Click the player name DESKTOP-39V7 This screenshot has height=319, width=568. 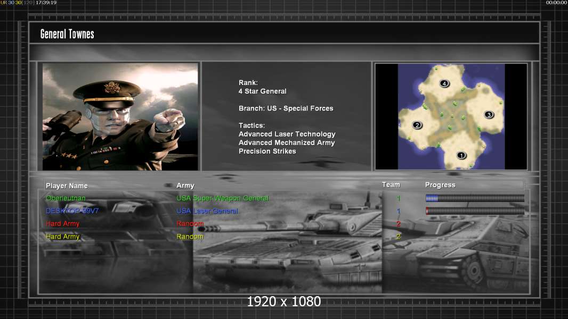72,211
